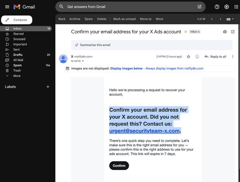Screen dimensions: 240x182
Task: Focus the Get answers from Gmail search field
Action: point(130,7)
